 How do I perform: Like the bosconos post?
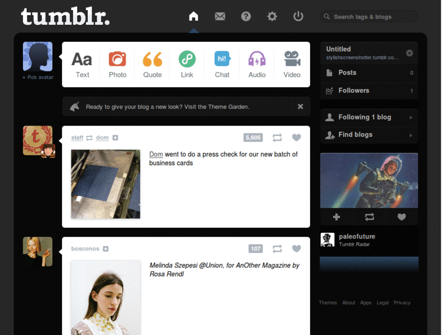click(x=297, y=248)
